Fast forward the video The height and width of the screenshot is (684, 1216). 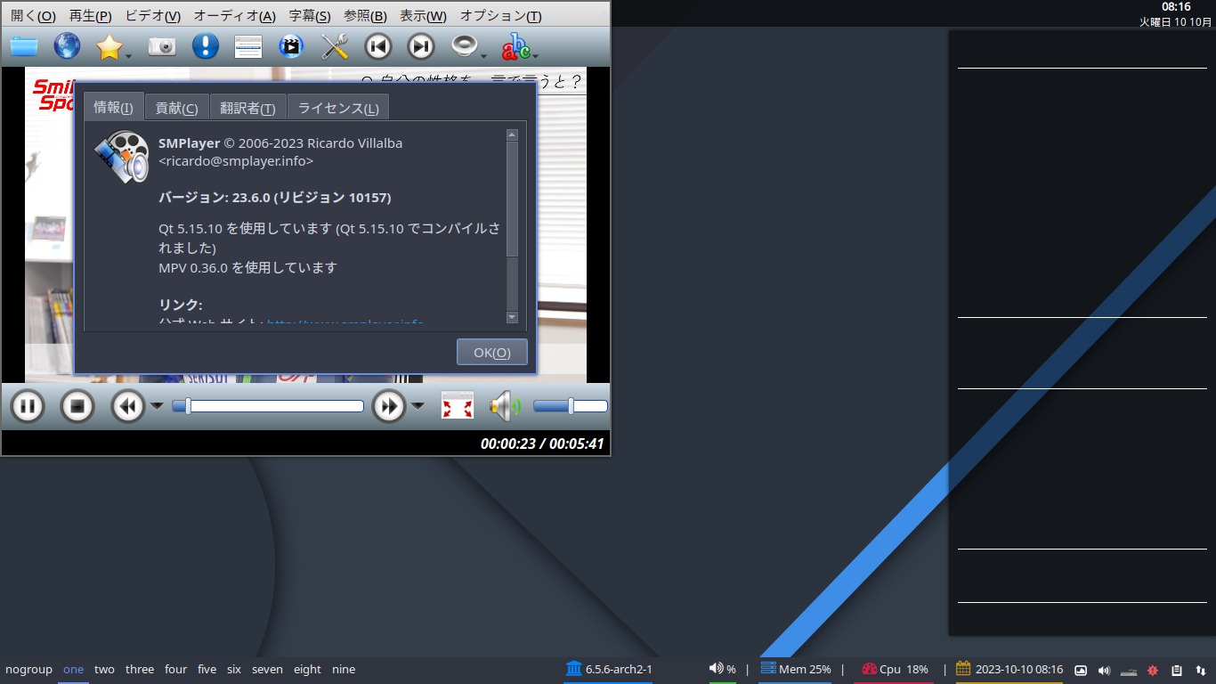[x=389, y=407]
